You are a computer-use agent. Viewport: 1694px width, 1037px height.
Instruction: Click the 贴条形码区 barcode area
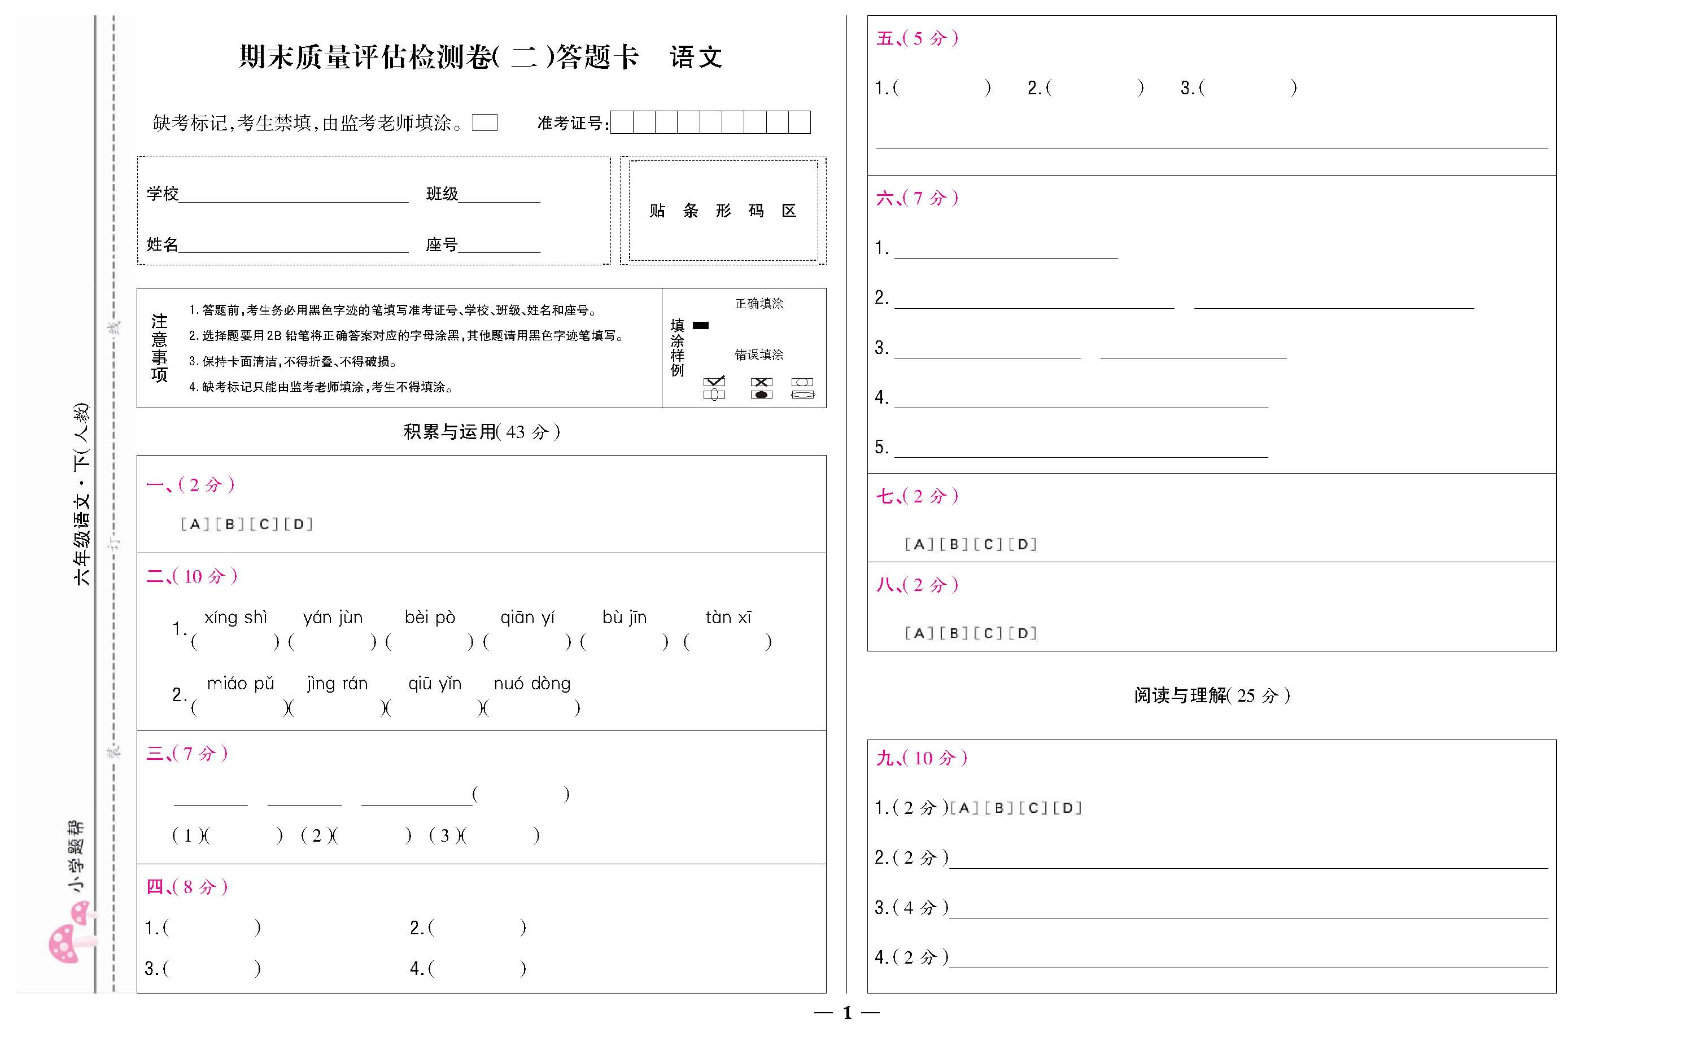pyautogui.click(x=723, y=211)
